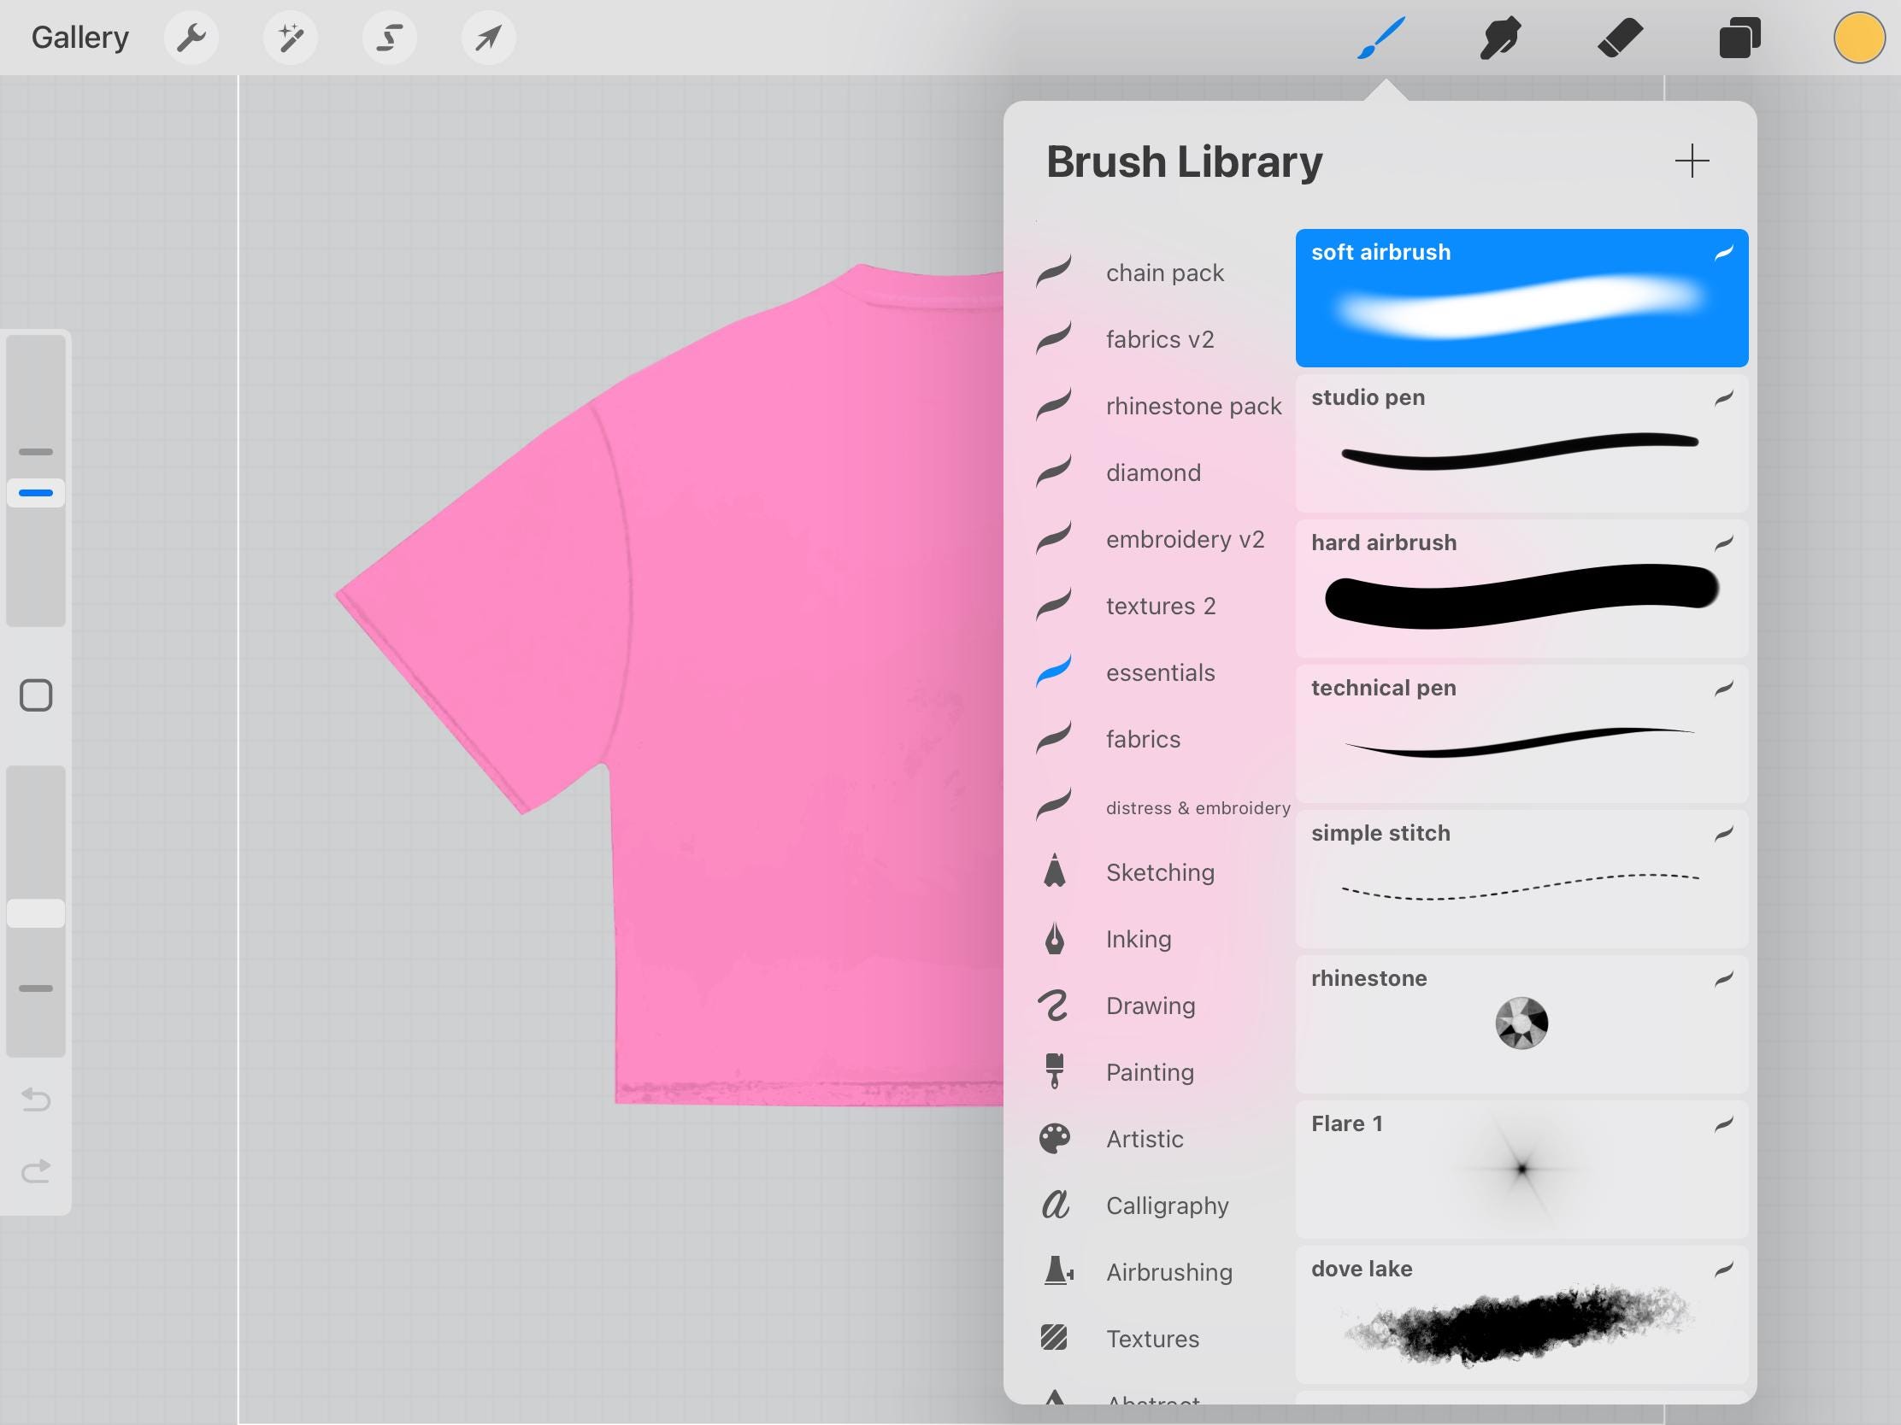This screenshot has width=1901, height=1425.
Task: Adjust the brush size slider handle
Action: coord(36,493)
